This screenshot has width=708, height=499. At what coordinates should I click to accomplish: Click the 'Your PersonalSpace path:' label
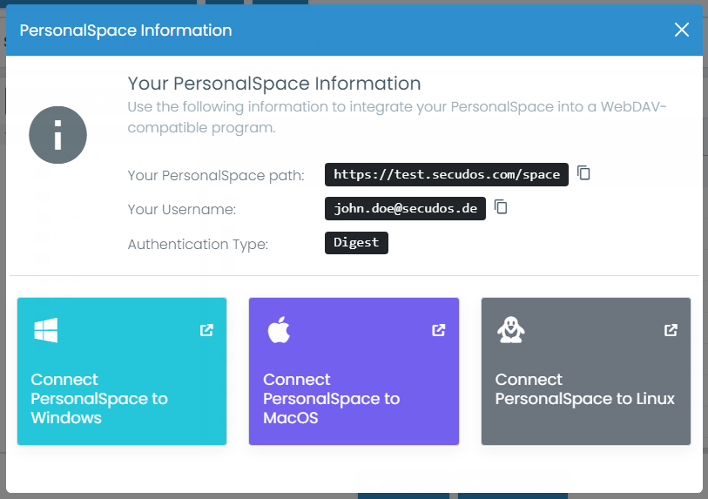[216, 175]
